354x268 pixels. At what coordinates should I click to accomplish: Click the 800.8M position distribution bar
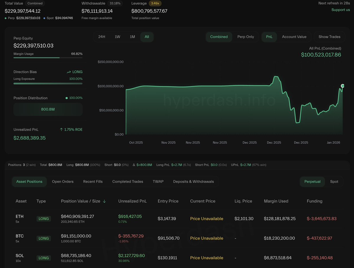[x=48, y=109]
